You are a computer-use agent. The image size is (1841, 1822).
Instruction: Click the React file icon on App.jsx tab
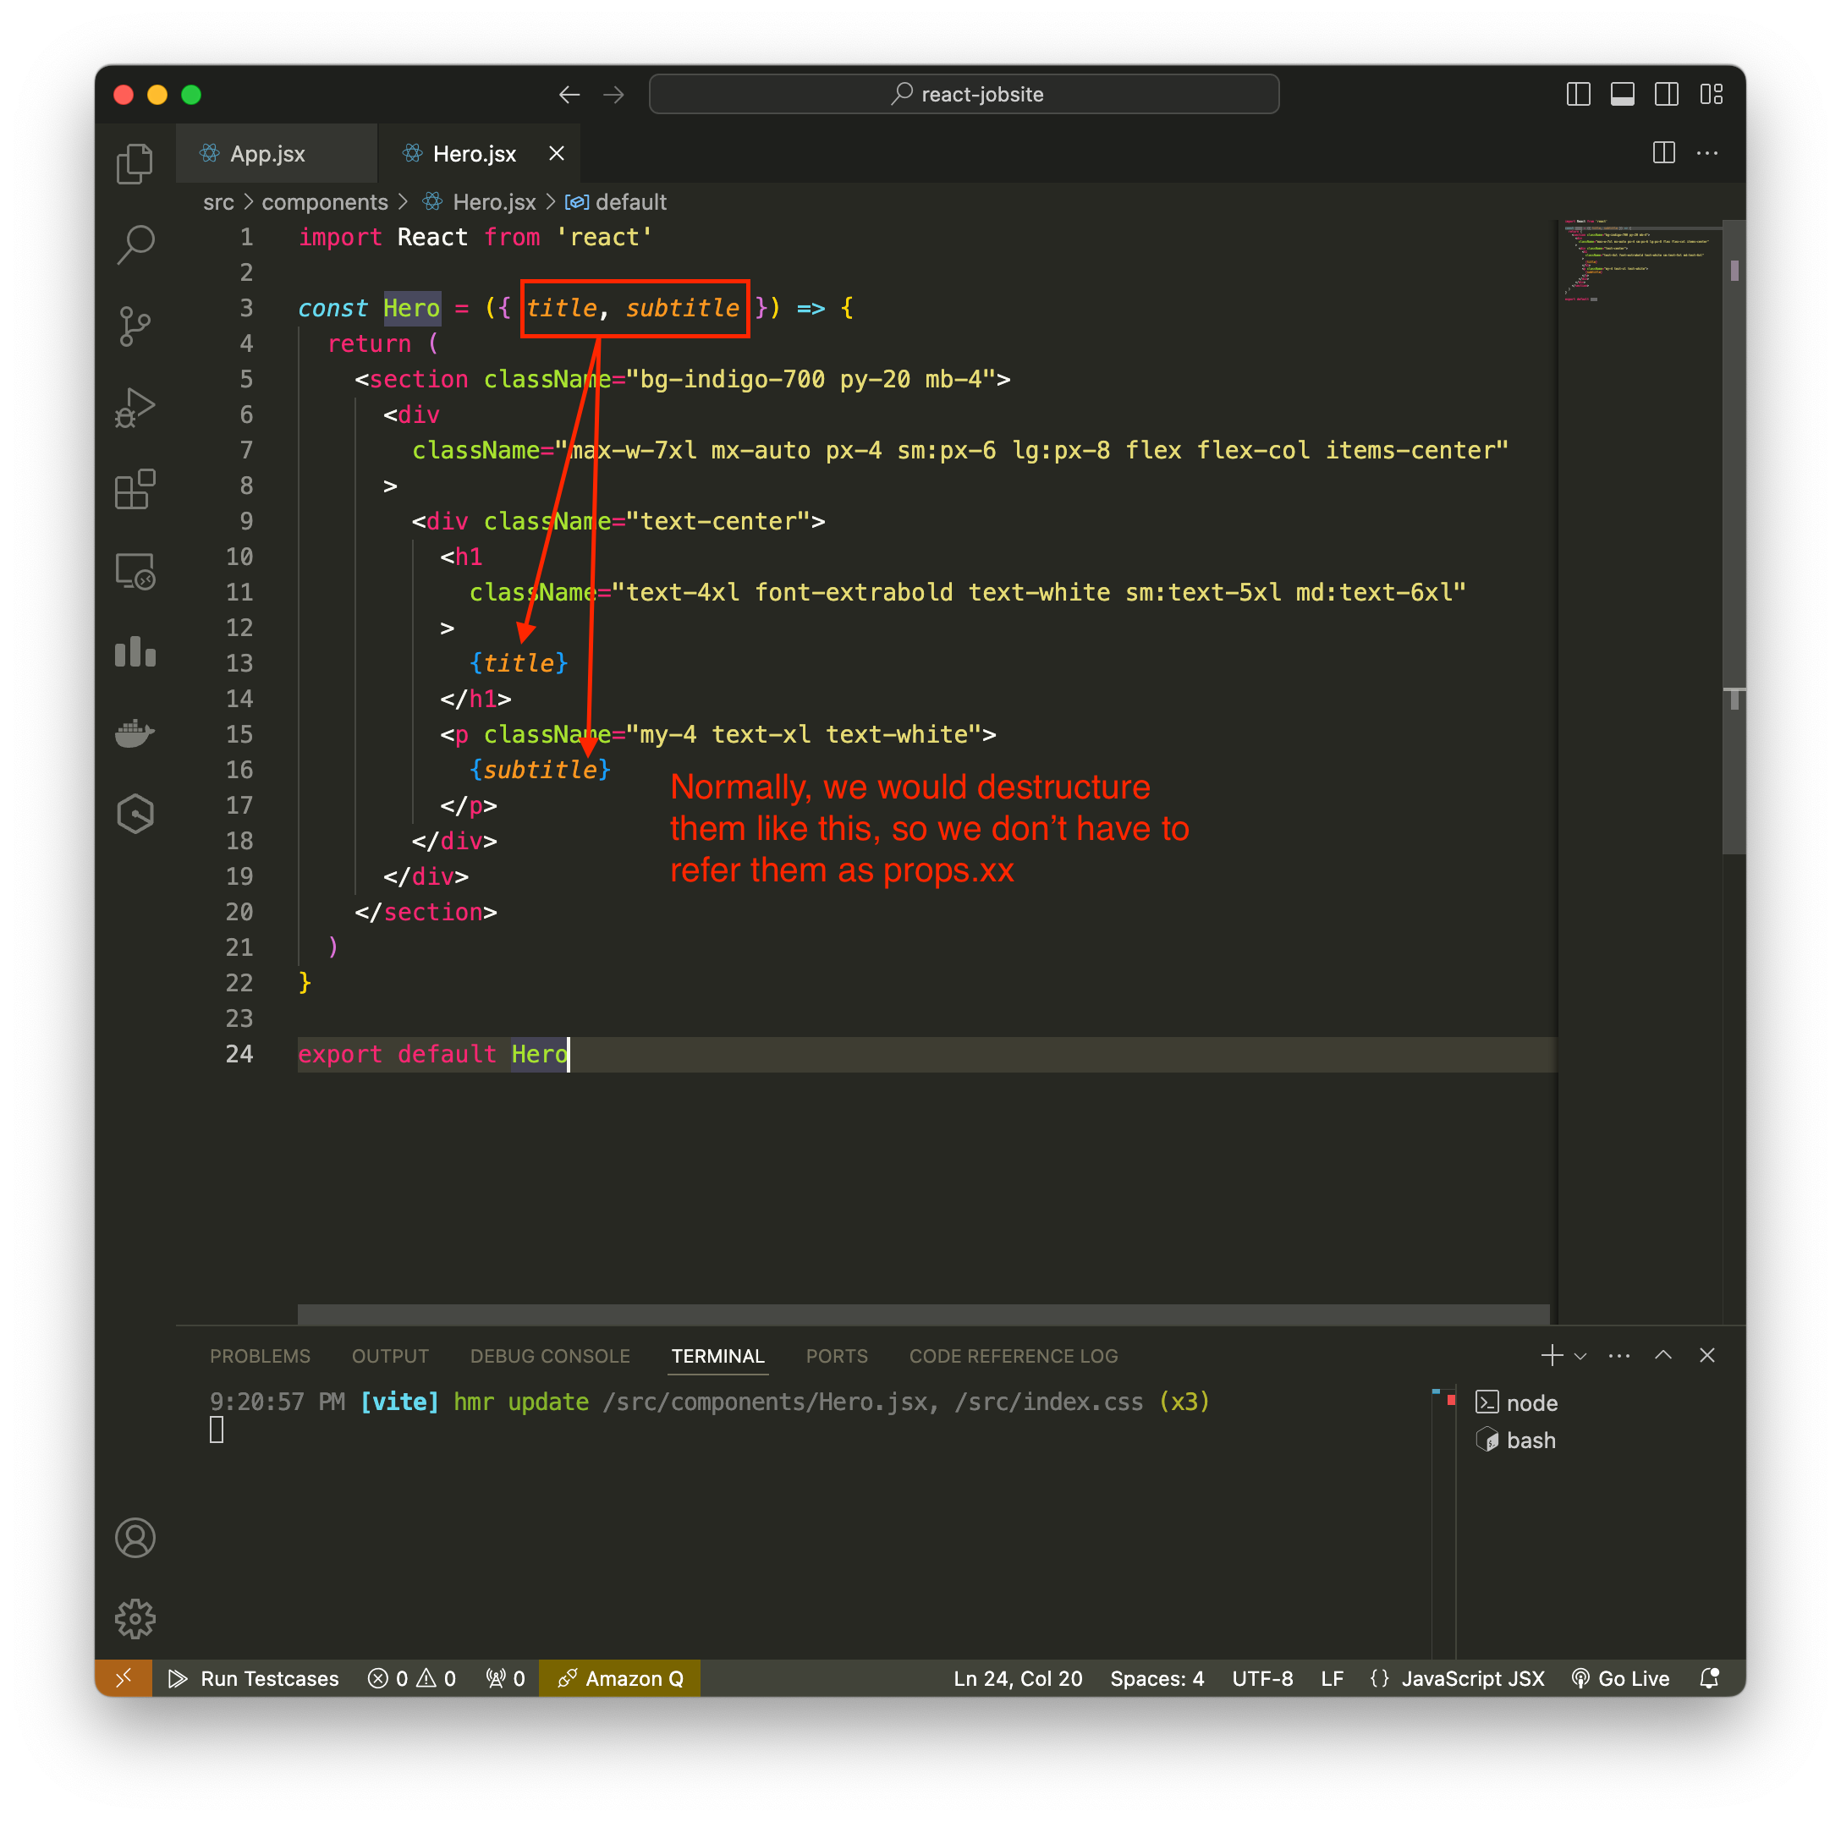pos(209,153)
